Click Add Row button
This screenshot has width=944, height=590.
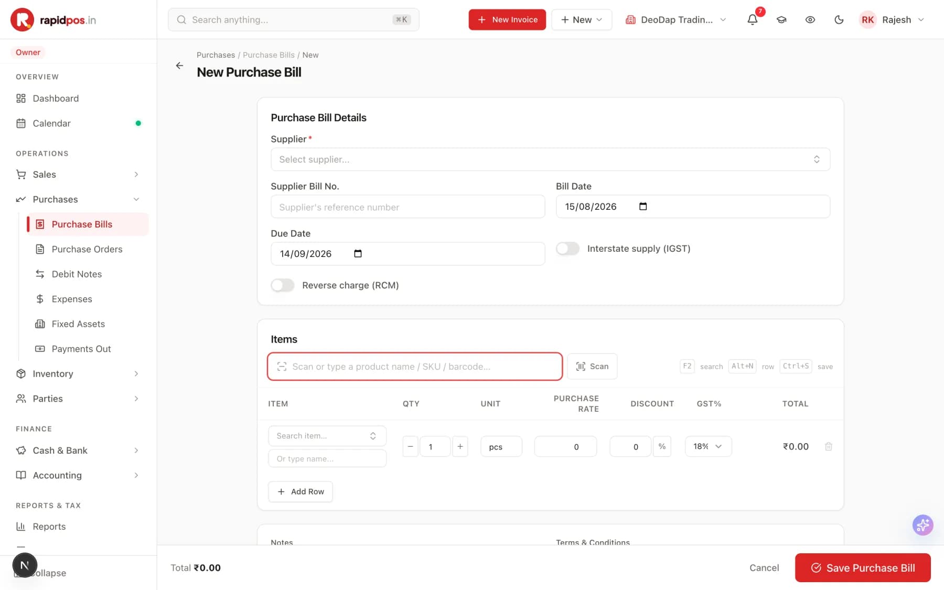coord(301,491)
